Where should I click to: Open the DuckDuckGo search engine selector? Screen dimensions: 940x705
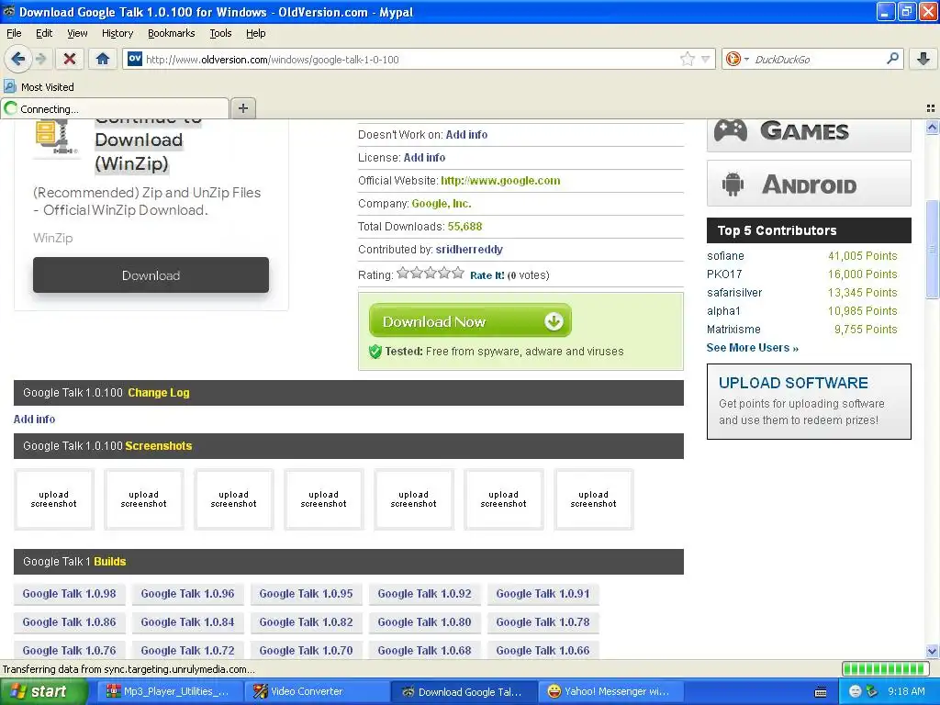737,59
